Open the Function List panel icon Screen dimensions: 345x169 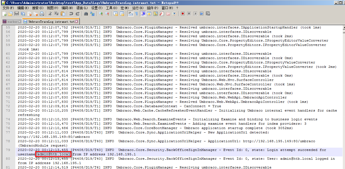coord(162,14)
